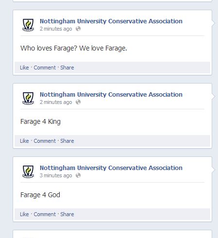Click the crest avatar on the 'Who loves Farage?' post
The width and height of the screenshot is (218, 238).
(x=28, y=25)
